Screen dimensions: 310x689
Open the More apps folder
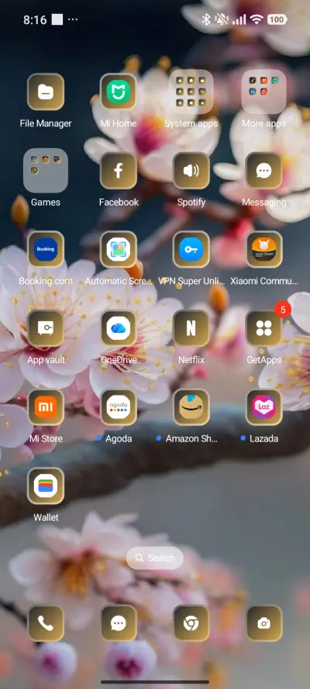coord(263,92)
